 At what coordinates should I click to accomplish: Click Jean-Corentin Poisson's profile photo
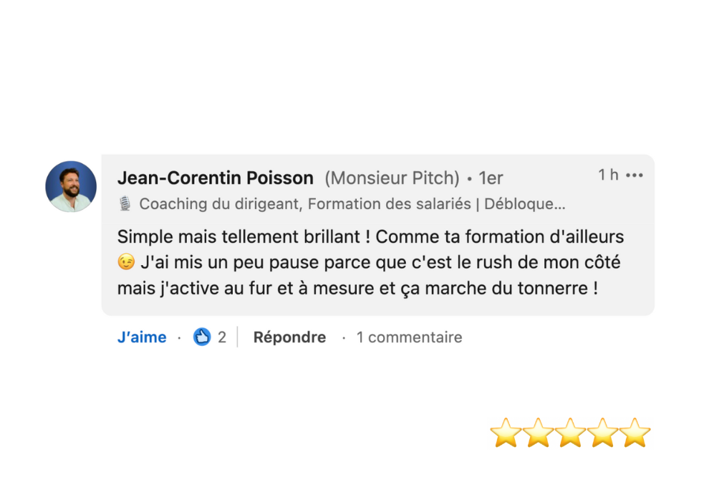pos(71,186)
